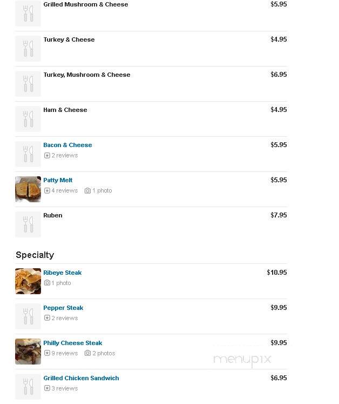Open the Bacon & Cheese item link
This screenshot has width=339, height=404.
click(x=67, y=145)
